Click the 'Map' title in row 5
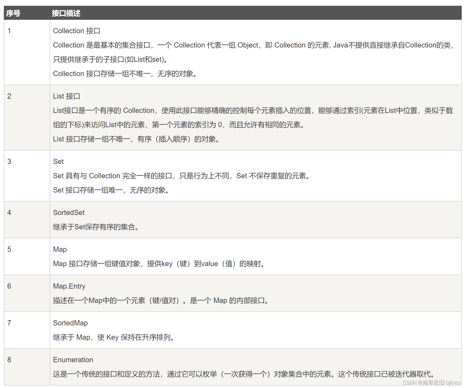465x388 pixels. click(60, 249)
